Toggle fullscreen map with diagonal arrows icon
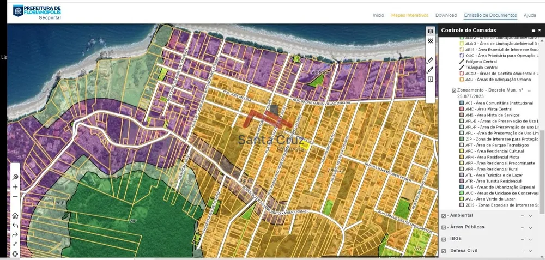 point(15,244)
